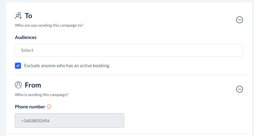
Task: Click the 'Select' placeholder in Audiences
Action: coord(27,50)
